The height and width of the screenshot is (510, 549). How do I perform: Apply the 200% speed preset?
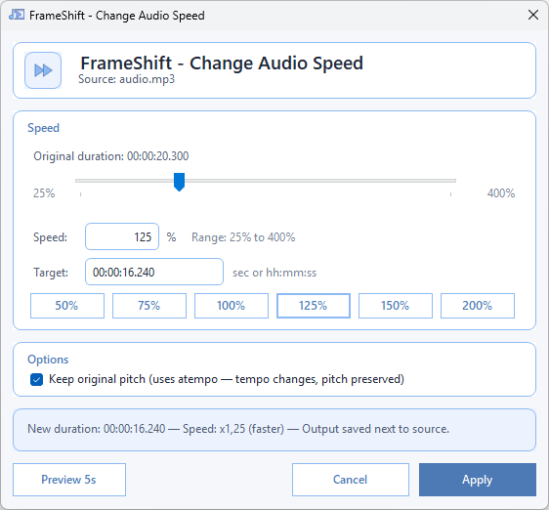click(478, 306)
